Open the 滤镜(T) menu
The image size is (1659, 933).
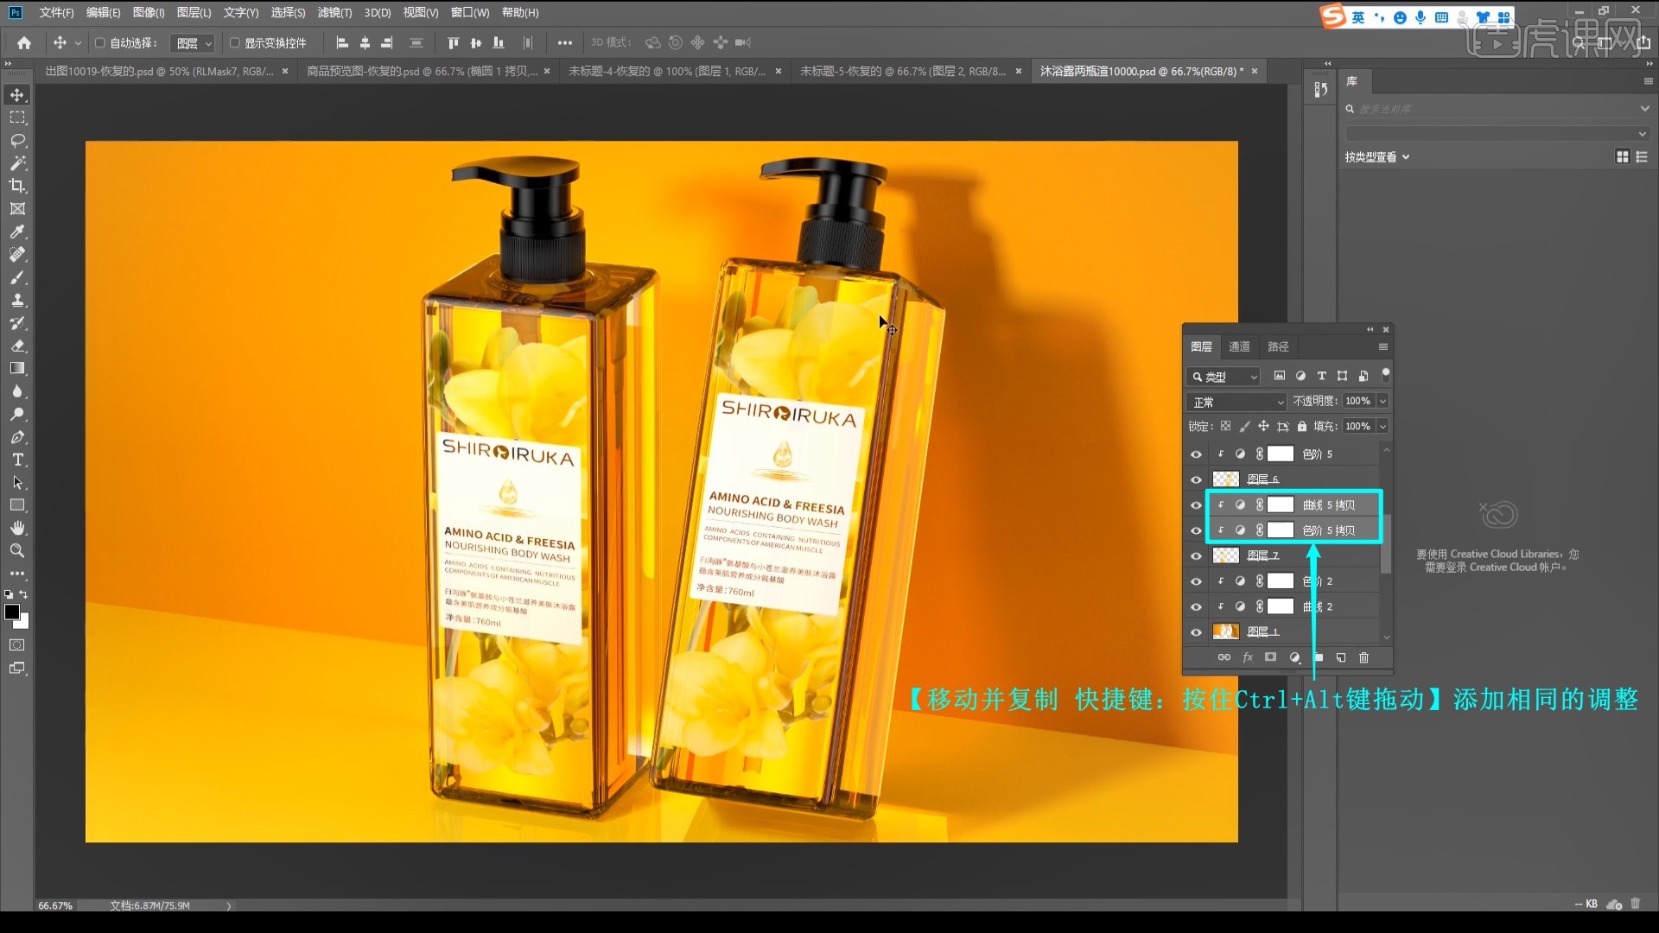click(334, 12)
